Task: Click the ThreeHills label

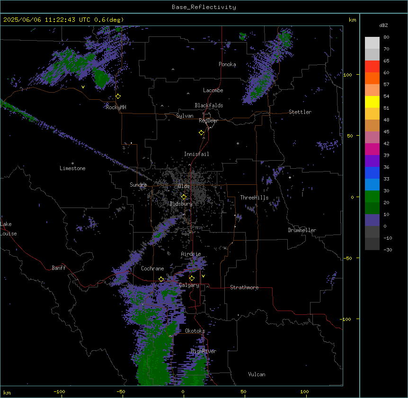Action: [x=254, y=198]
